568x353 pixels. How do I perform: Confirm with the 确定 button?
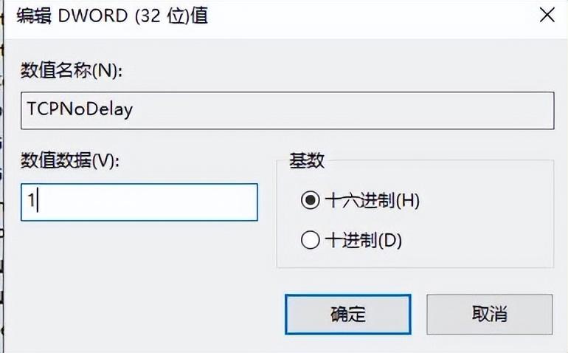tap(347, 314)
